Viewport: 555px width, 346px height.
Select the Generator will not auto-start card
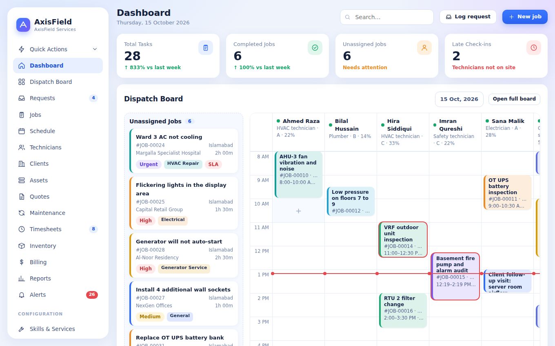184,255
